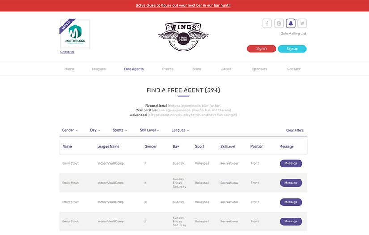Click the Competitive skill description text
369x235 pixels.
tap(183, 110)
